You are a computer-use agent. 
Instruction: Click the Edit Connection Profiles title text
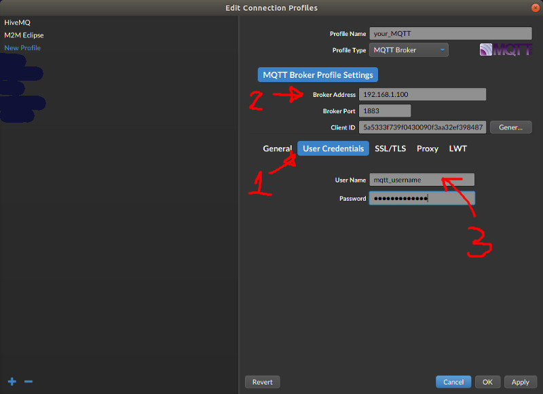coord(271,8)
